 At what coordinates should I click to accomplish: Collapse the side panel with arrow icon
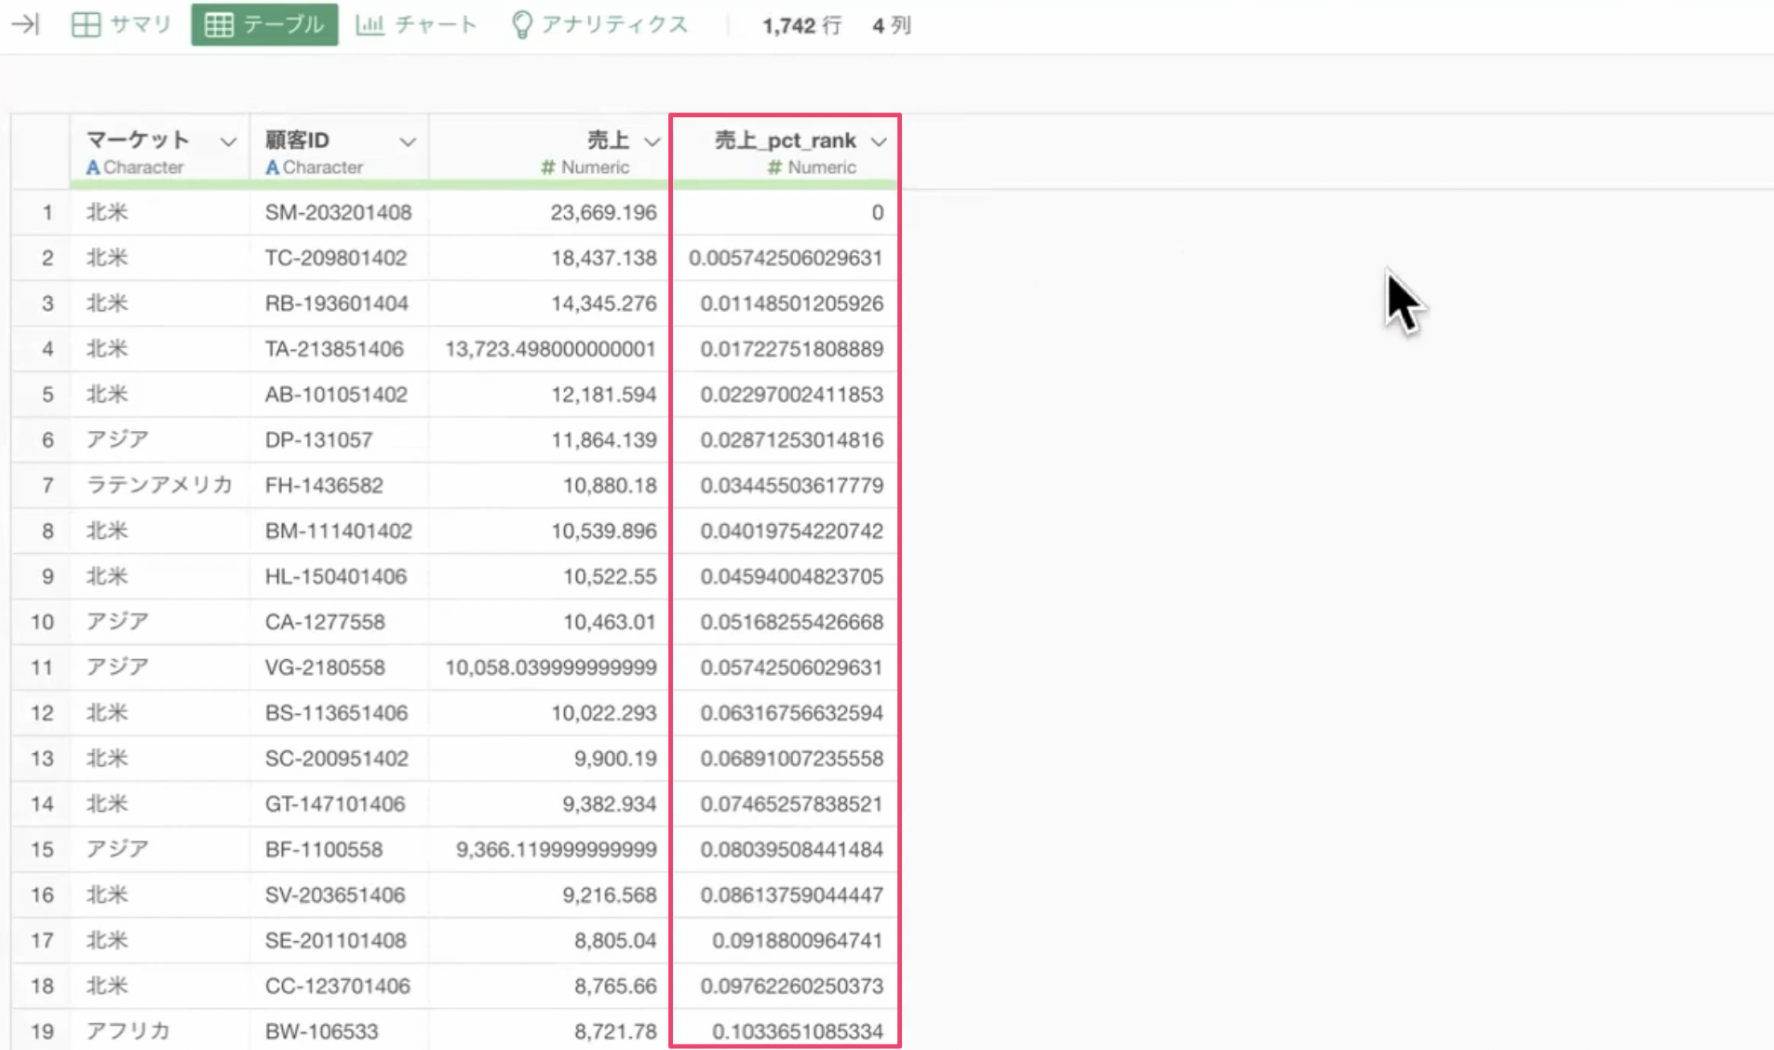pyautogui.click(x=25, y=24)
